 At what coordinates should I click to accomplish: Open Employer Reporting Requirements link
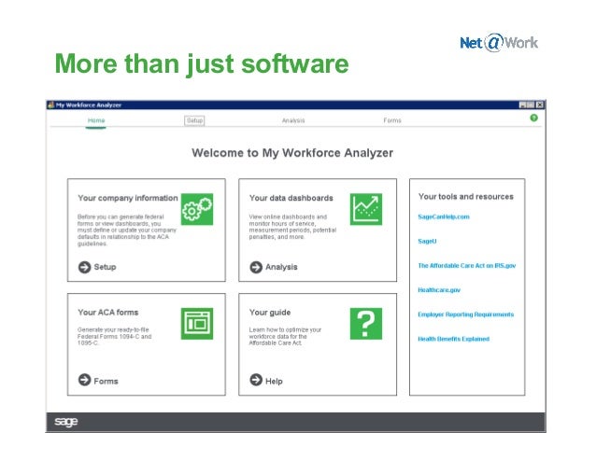[465, 314]
